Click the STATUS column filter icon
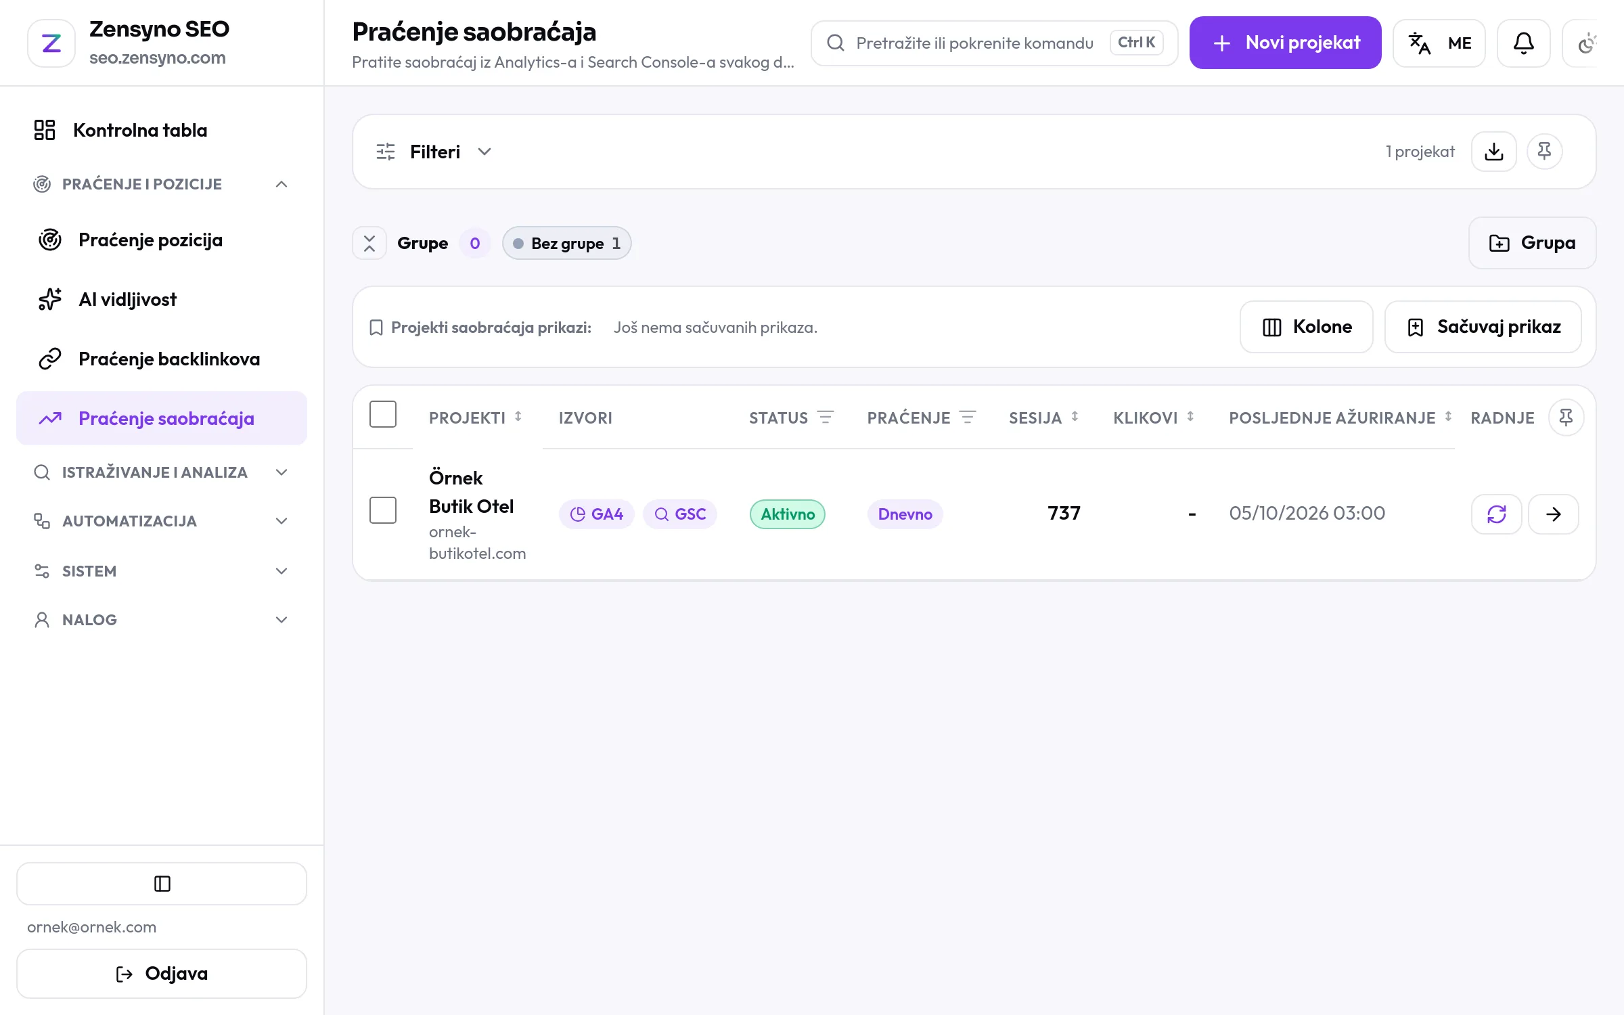The image size is (1624, 1015). click(x=826, y=418)
